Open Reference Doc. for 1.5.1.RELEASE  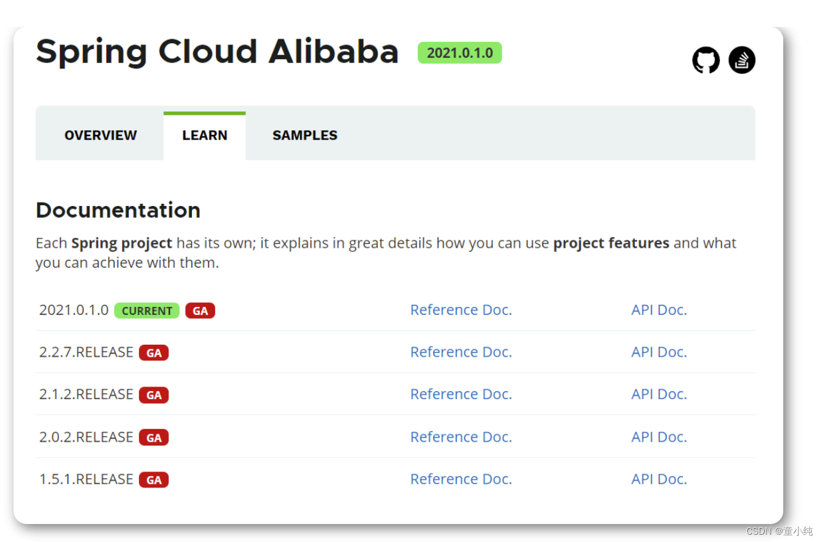[461, 480]
